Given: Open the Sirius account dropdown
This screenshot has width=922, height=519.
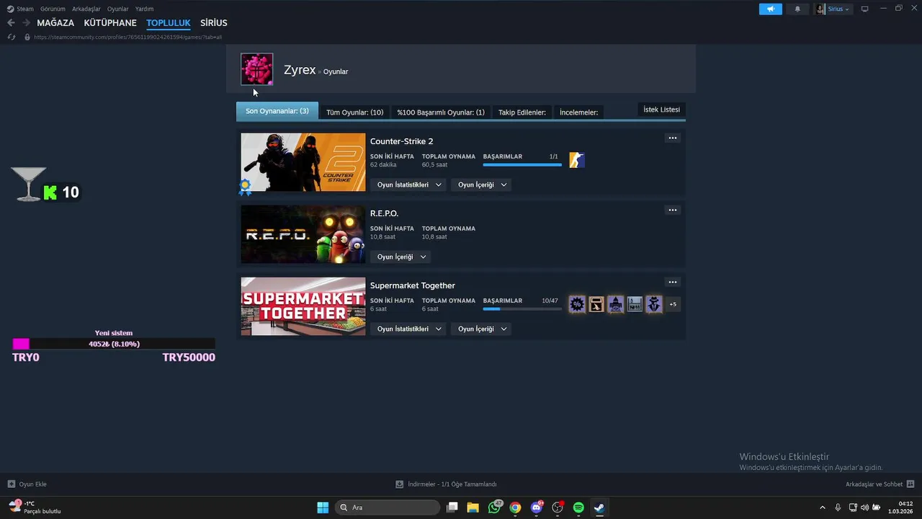Looking at the screenshot, I should 833,9.
